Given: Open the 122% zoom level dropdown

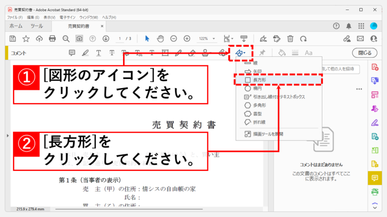Looking at the screenshot, I should 207,39.
